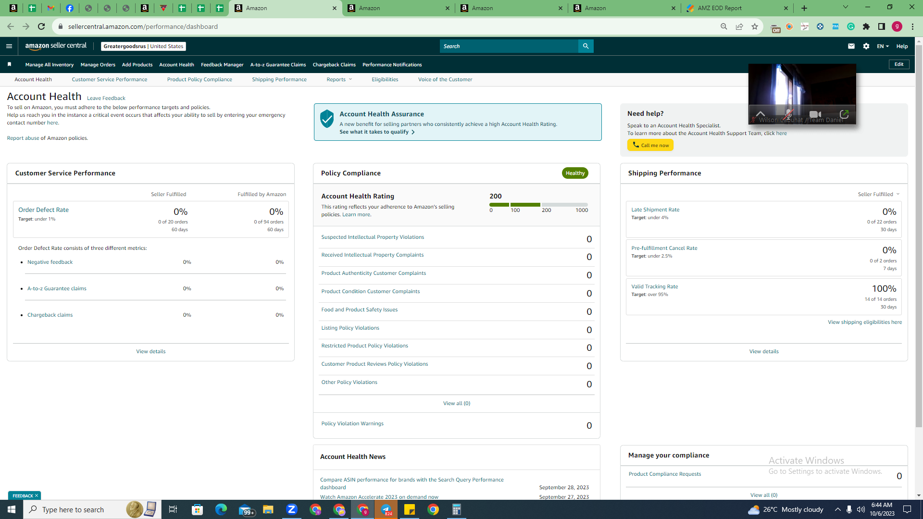
Task: Click the Healthy status badge
Action: [575, 173]
